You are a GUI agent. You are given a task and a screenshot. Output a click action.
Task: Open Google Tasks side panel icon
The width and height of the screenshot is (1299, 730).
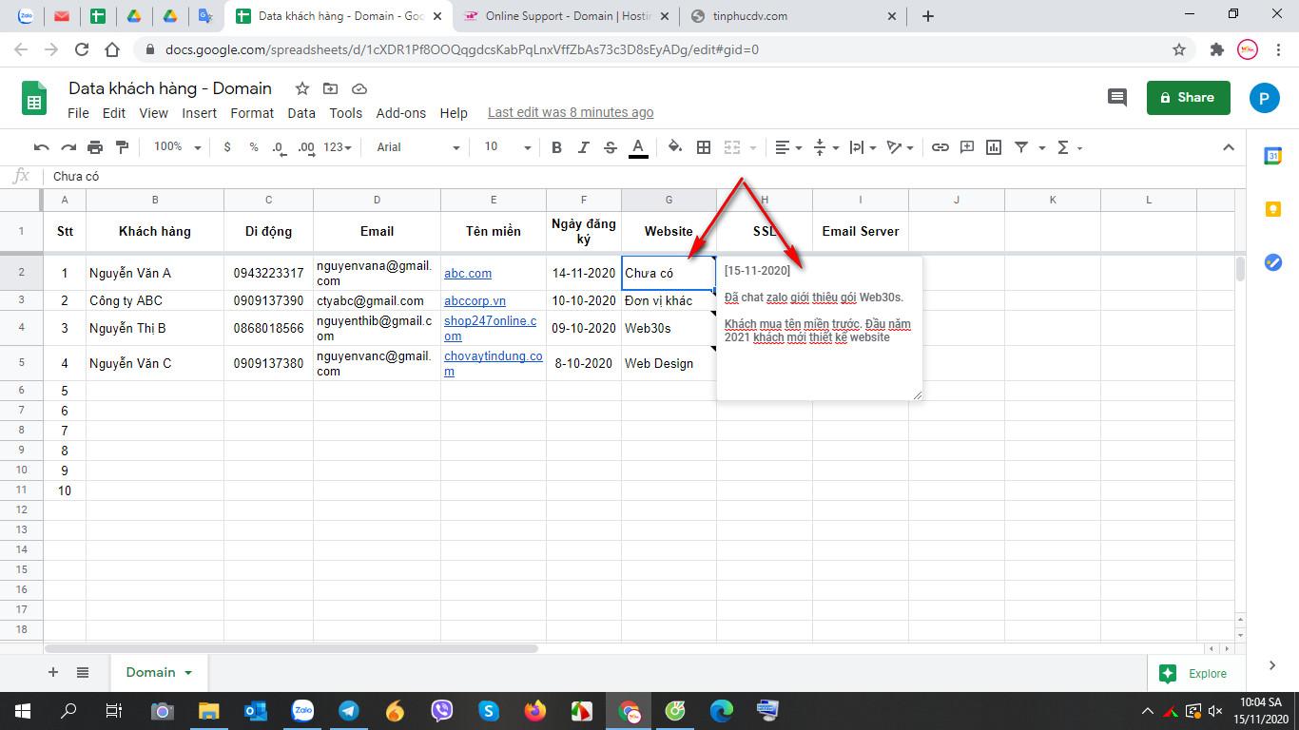(x=1273, y=262)
